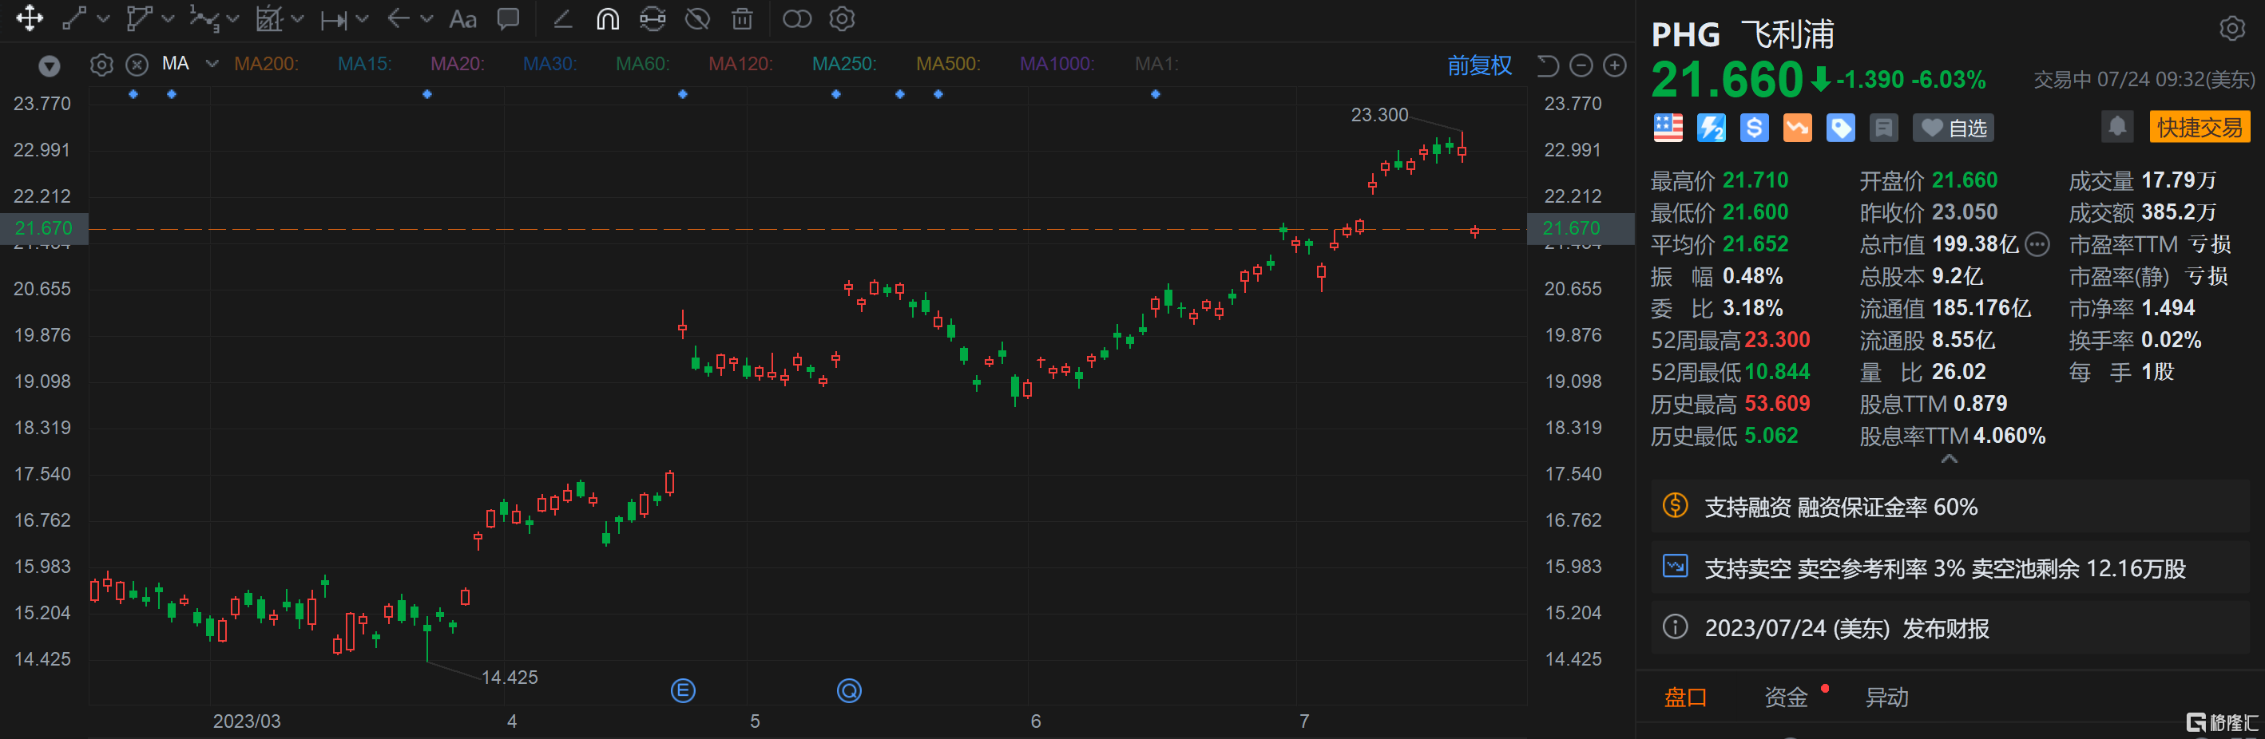This screenshot has width=2265, height=739.
Task: Click the MA15 legend label
Action: [365, 64]
